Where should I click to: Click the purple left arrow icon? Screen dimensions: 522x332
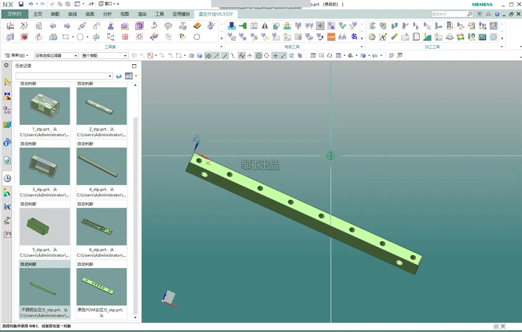pos(53,26)
